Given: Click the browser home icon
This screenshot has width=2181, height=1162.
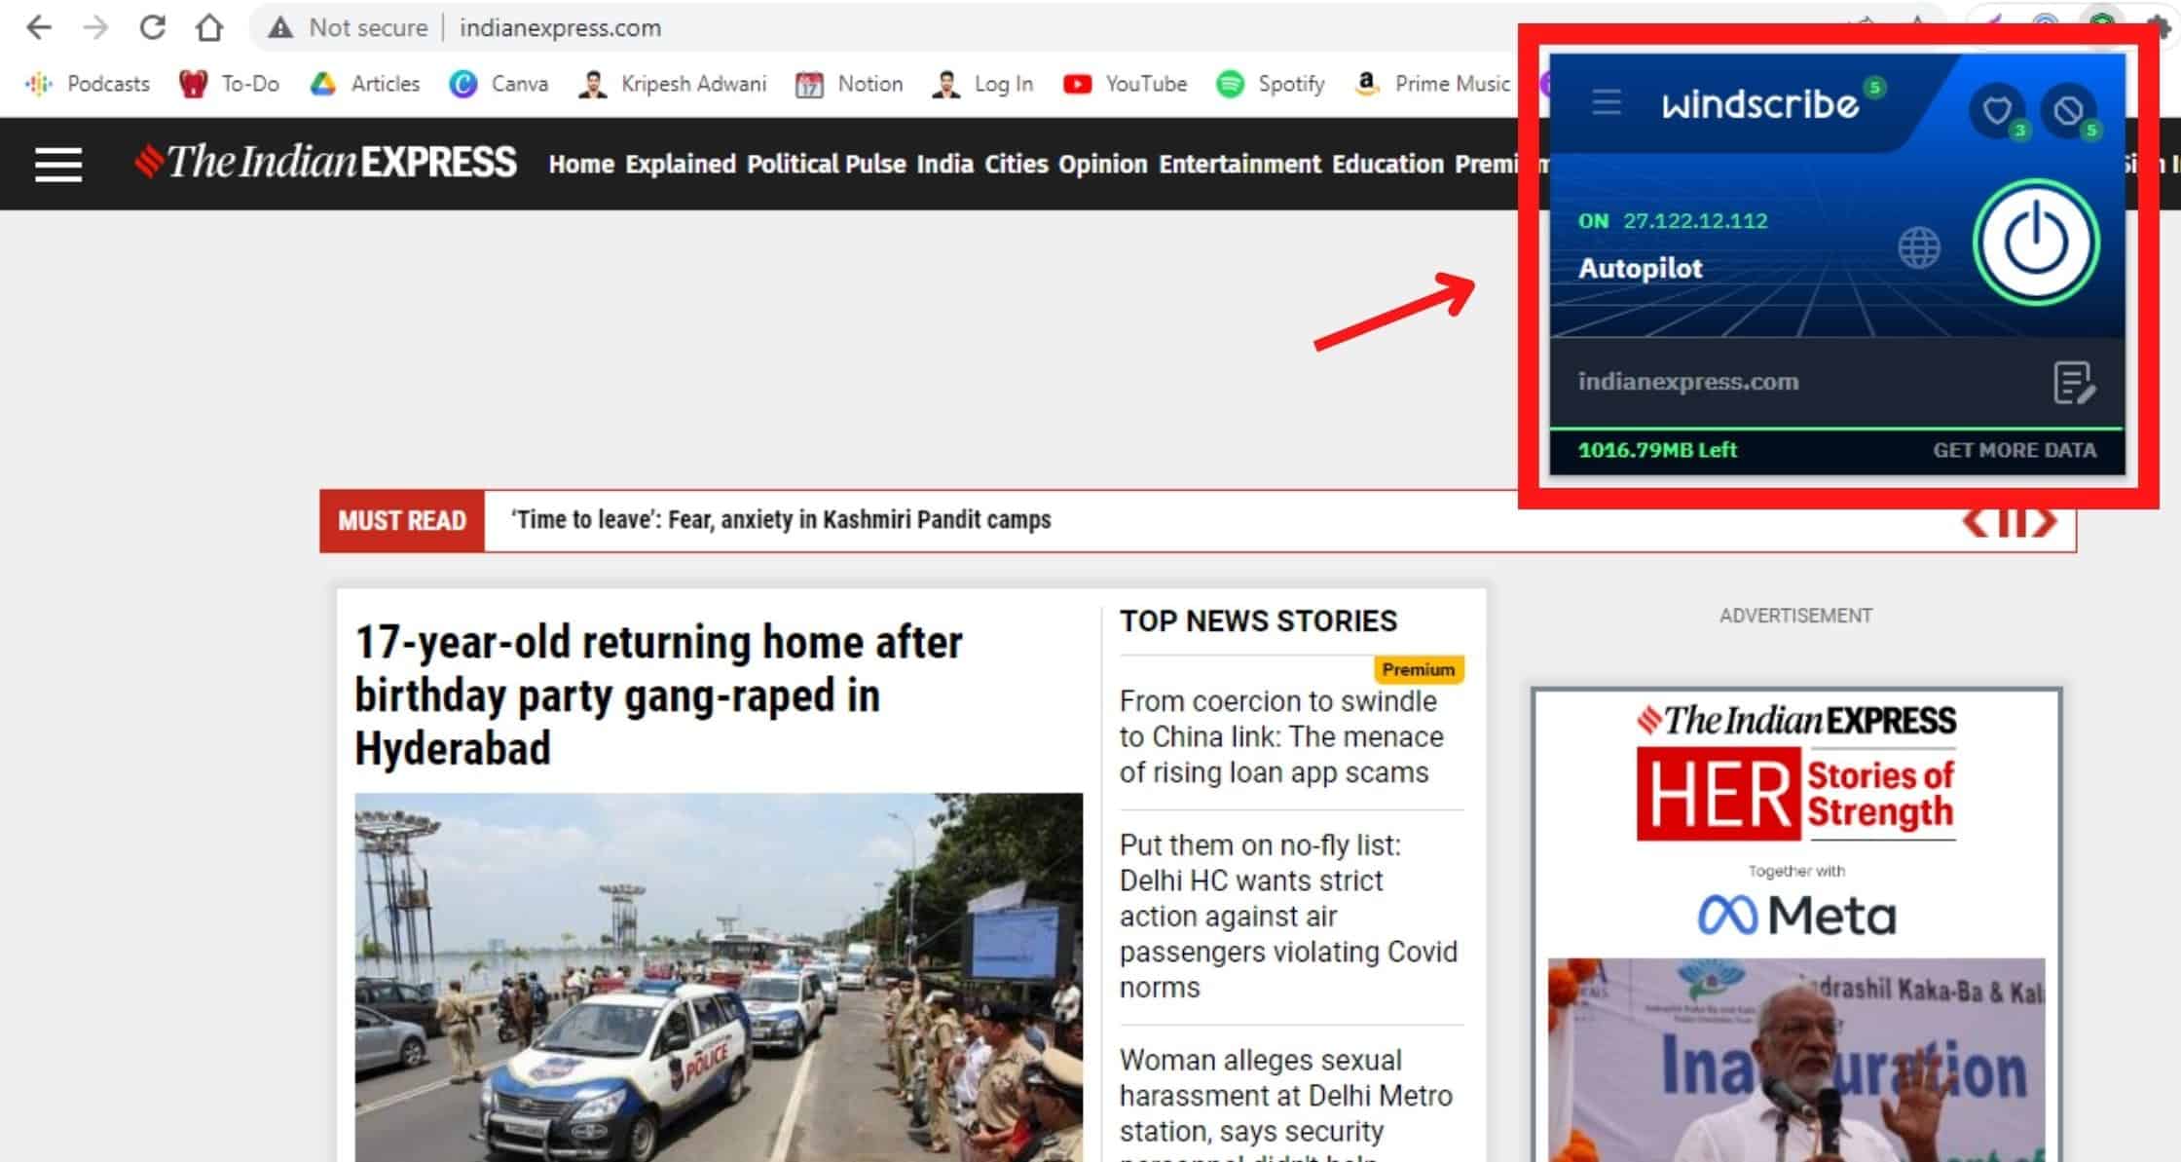Looking at the screenshot, I should coord(209,27).
